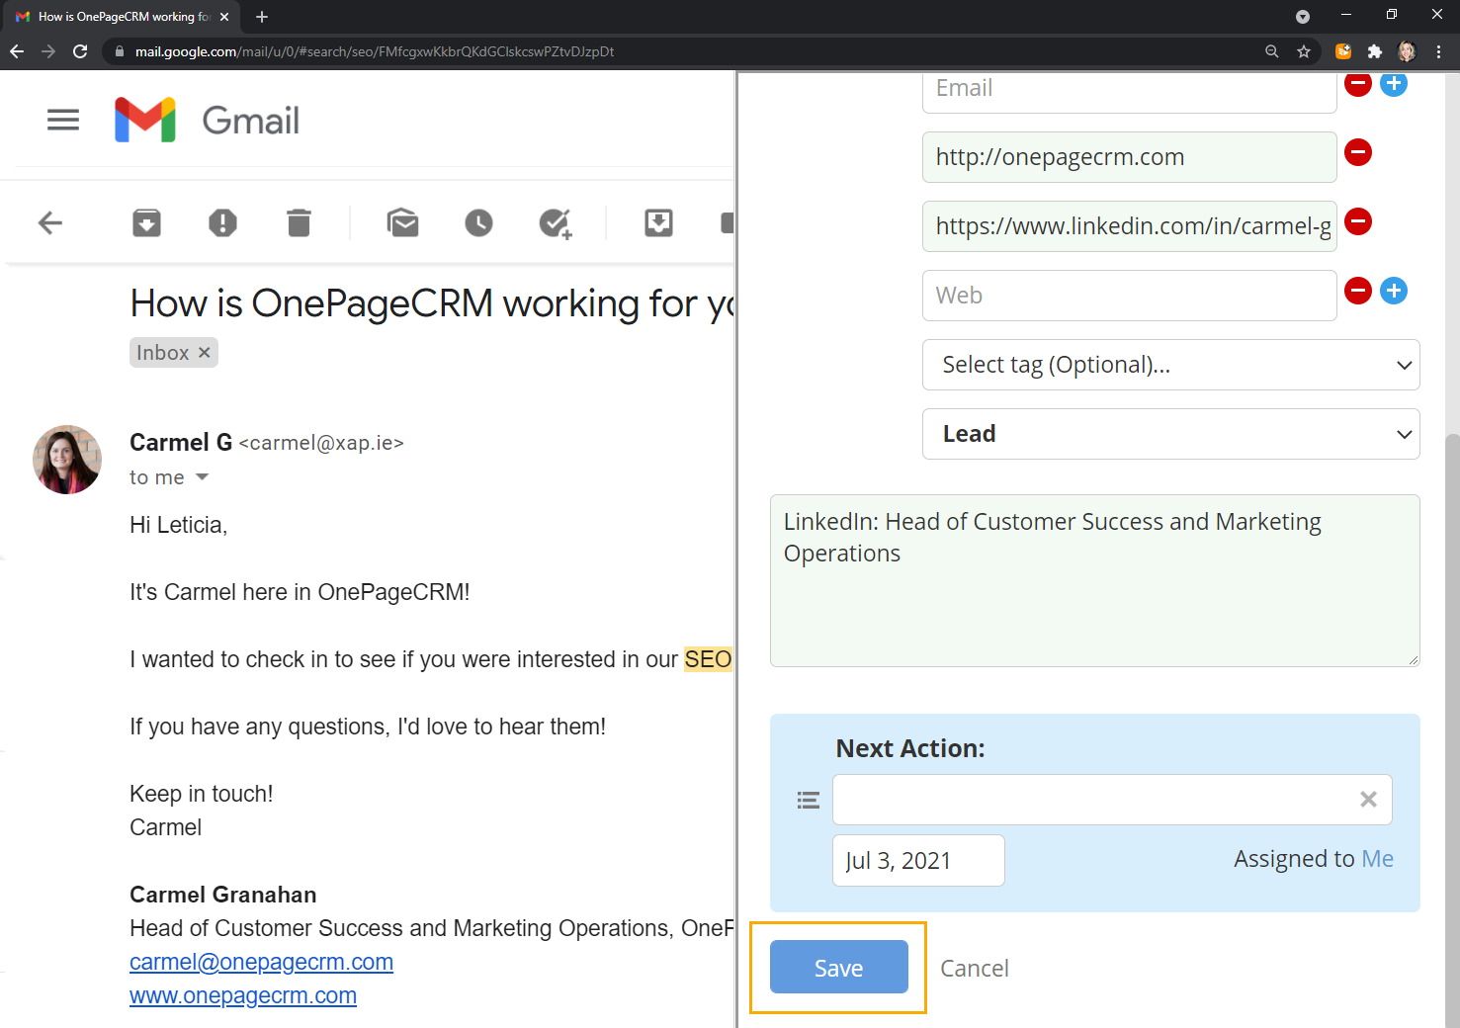Reload the Gmail page

81,51
